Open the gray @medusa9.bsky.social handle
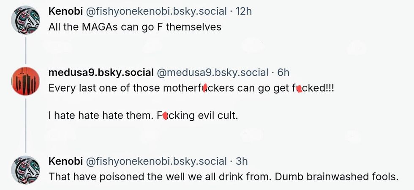The width and height of the screenshot is (414, 190). point(213,73)
